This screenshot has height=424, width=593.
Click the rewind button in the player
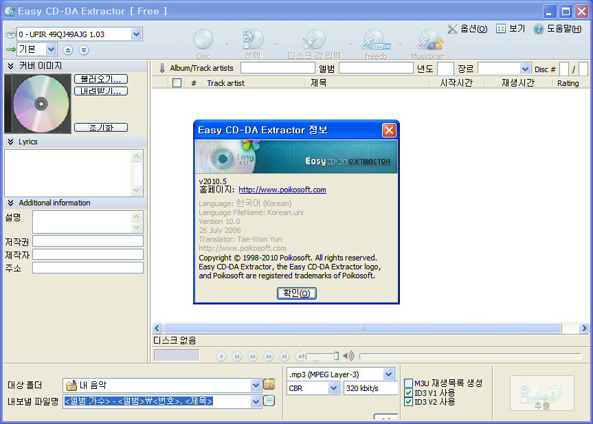point(253,356)
